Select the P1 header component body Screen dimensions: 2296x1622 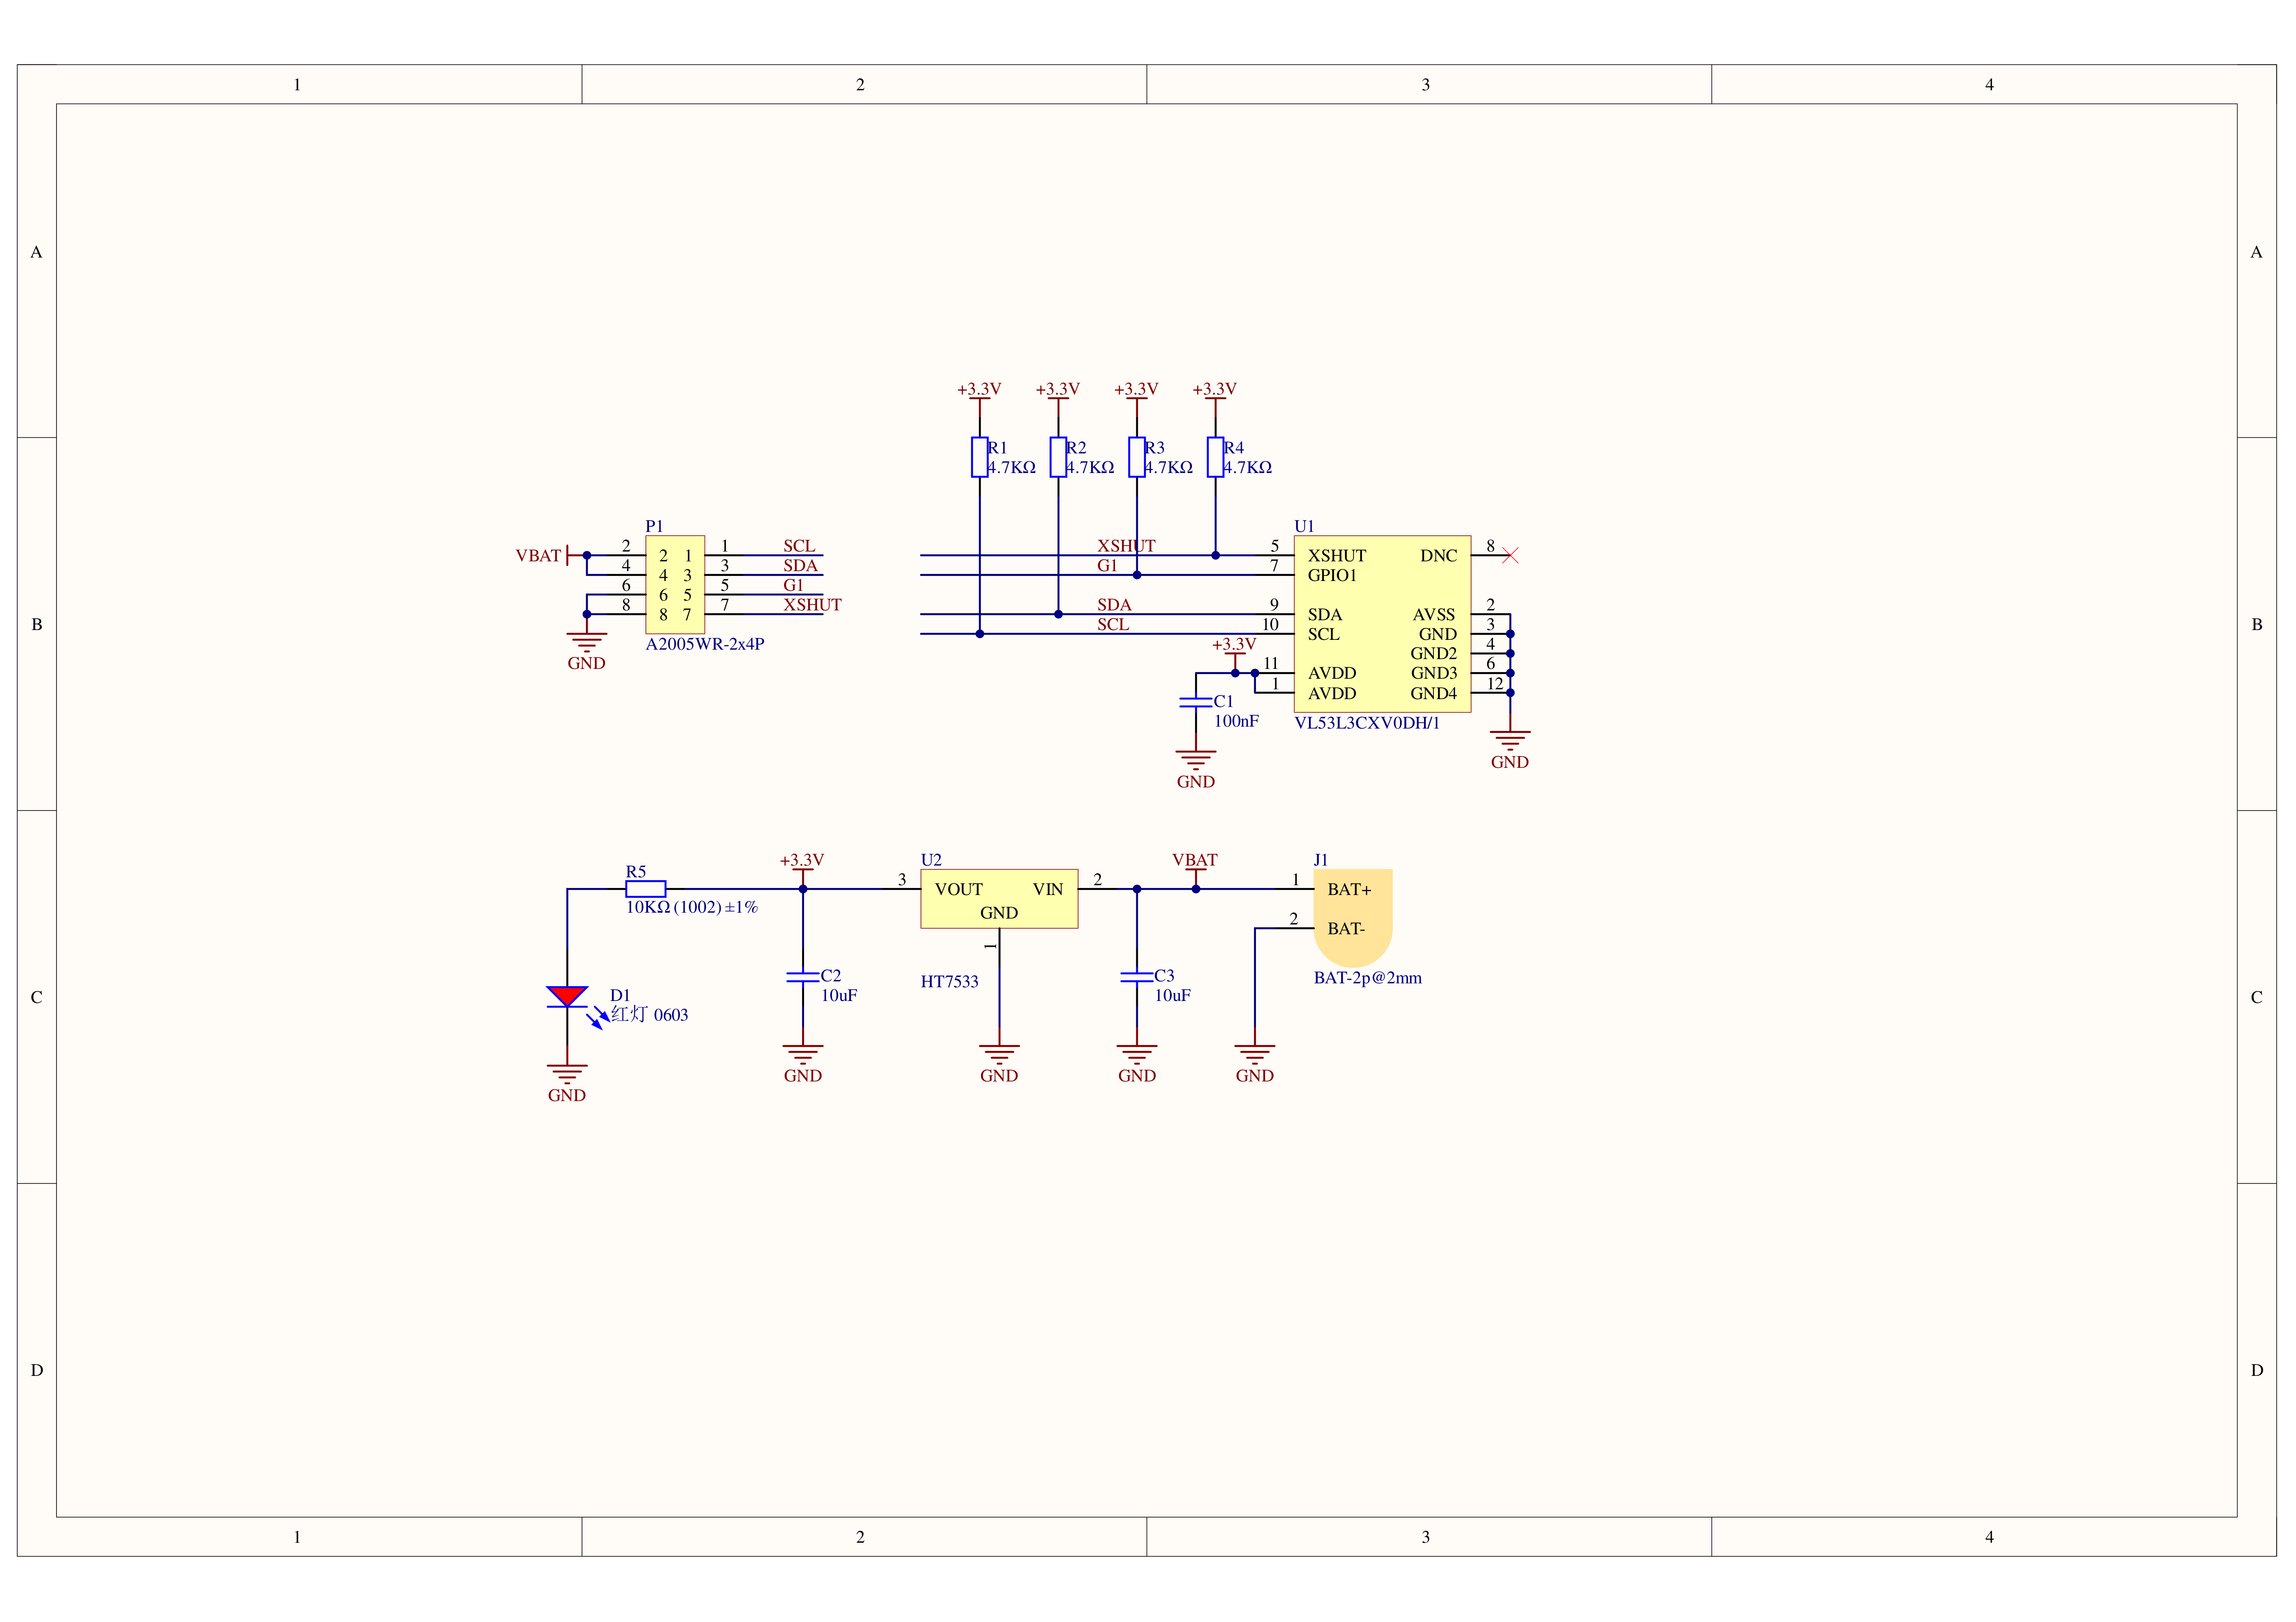[x=675, y=585]
